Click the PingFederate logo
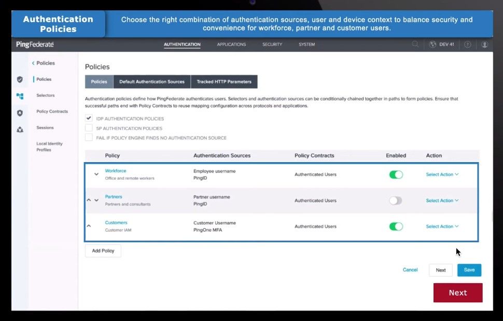 35,45
